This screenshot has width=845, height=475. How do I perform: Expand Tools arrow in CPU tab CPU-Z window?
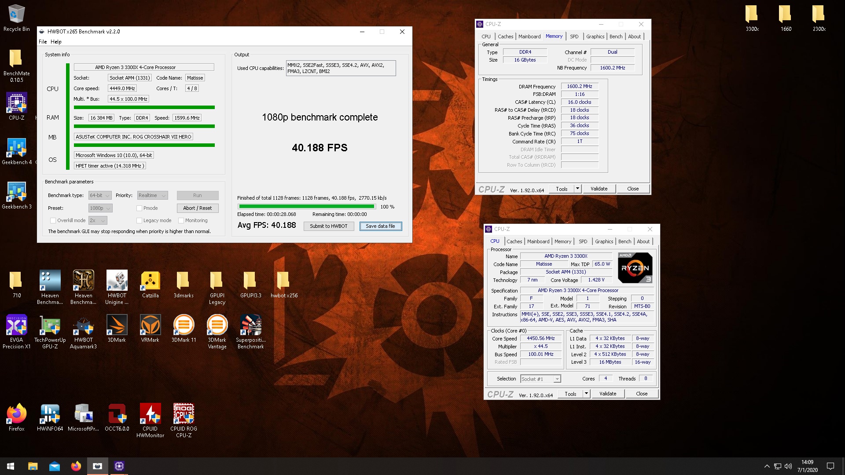pos(586,394)
